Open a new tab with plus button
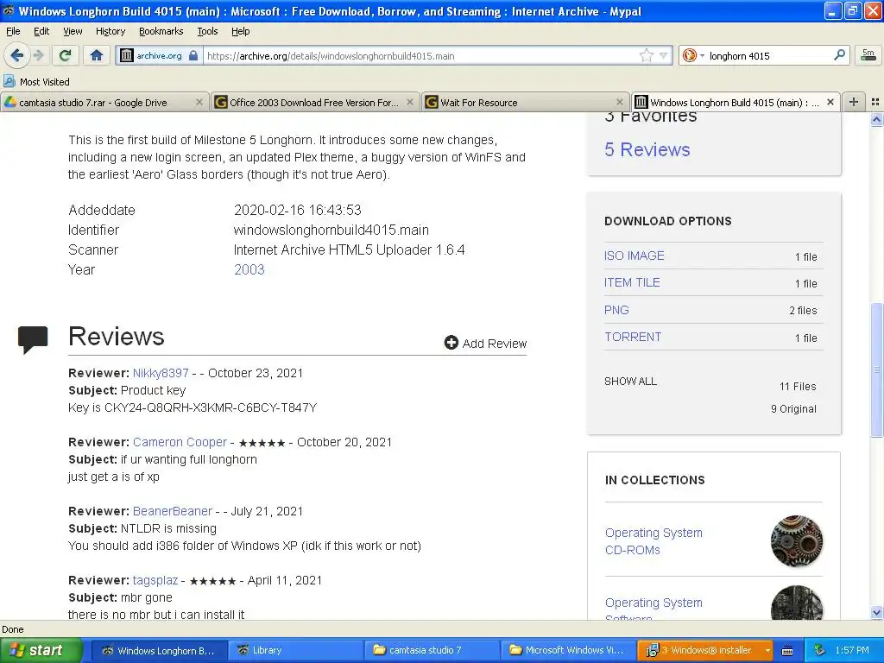The image size is (884, 663). tap(854, 102)
